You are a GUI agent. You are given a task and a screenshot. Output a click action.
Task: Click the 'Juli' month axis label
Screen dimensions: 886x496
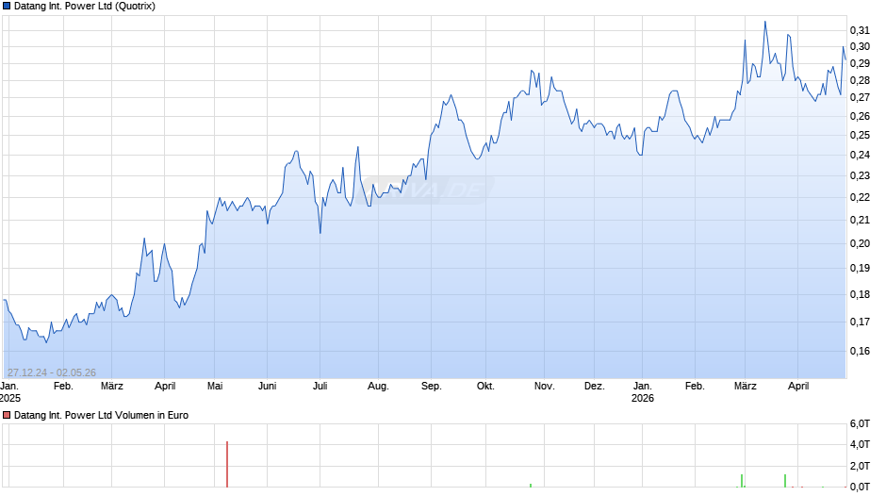pos(320,387)
